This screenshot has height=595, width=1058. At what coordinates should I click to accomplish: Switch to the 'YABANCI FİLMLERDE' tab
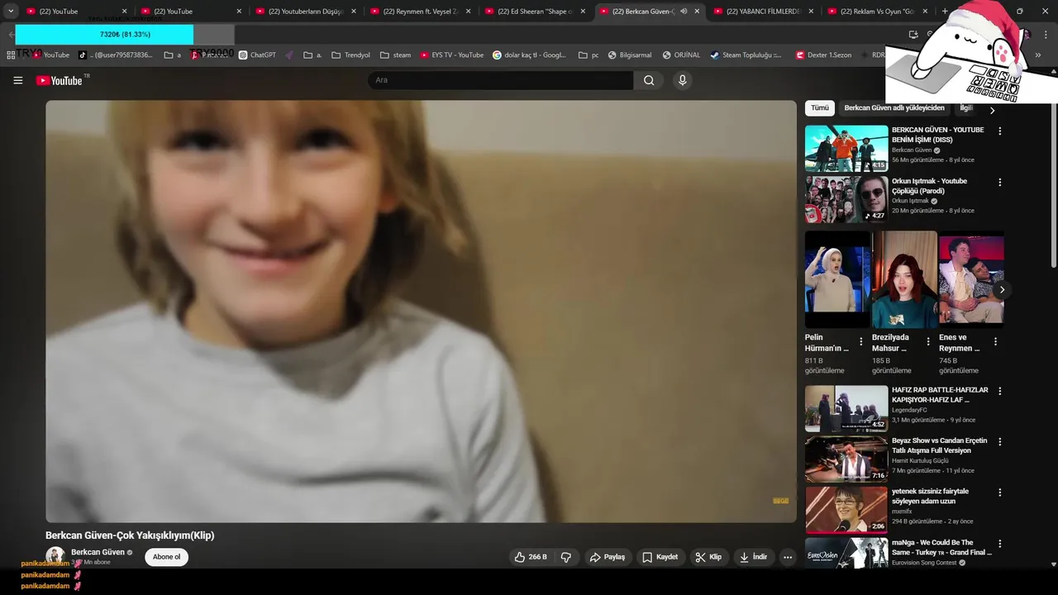(764, 12)
